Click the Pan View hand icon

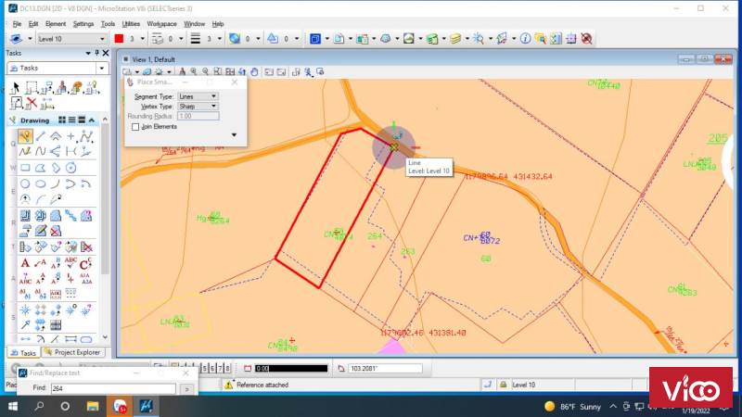pos(254,72)
